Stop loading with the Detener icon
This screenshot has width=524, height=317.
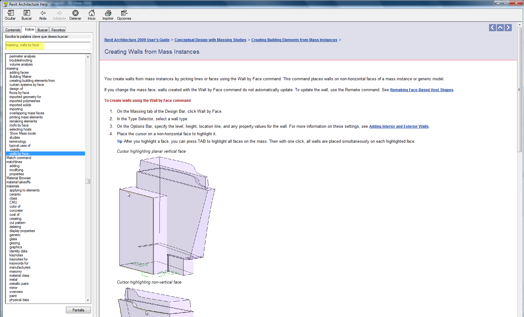point(75,15)
